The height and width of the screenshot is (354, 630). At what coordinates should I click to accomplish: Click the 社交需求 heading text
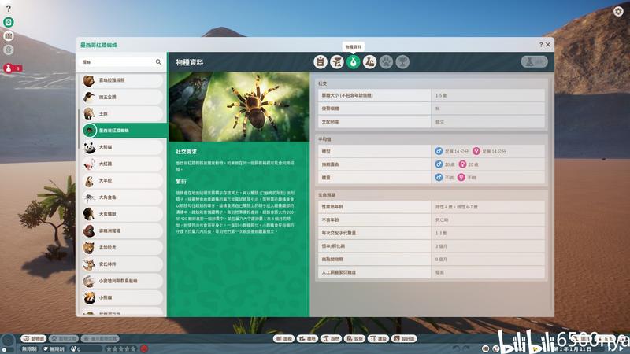tap(187, 152)
